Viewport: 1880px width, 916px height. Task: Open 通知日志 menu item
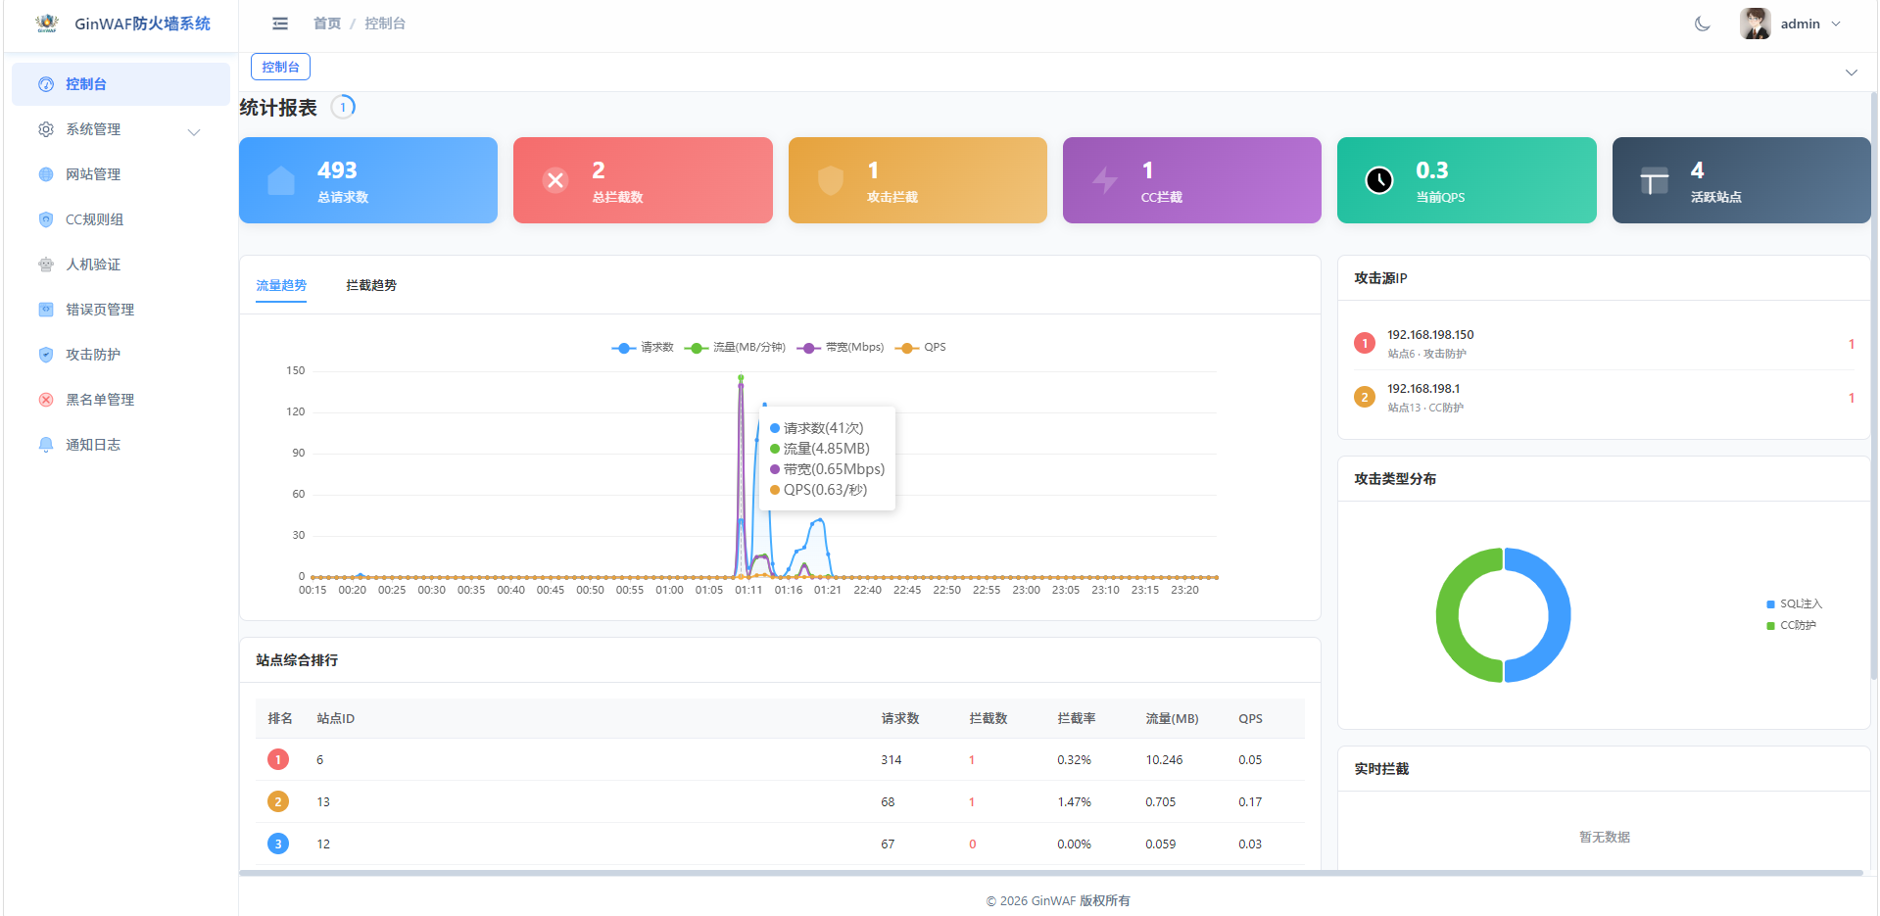[121, 445]
